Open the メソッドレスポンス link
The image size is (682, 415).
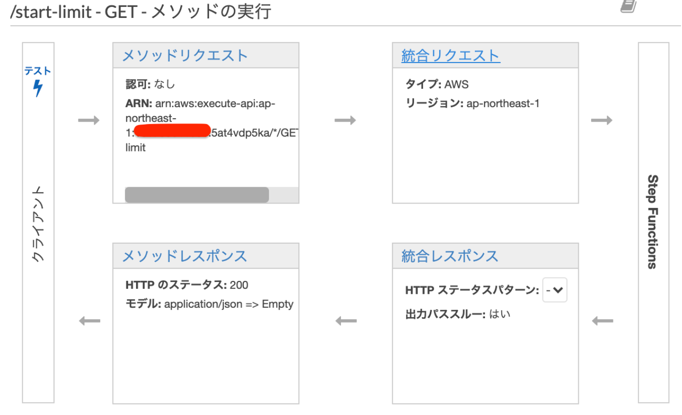pyautogui.click(x=184, y=256)
